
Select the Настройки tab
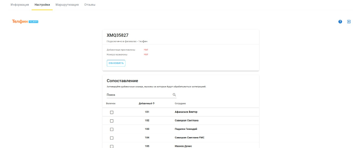42,5
